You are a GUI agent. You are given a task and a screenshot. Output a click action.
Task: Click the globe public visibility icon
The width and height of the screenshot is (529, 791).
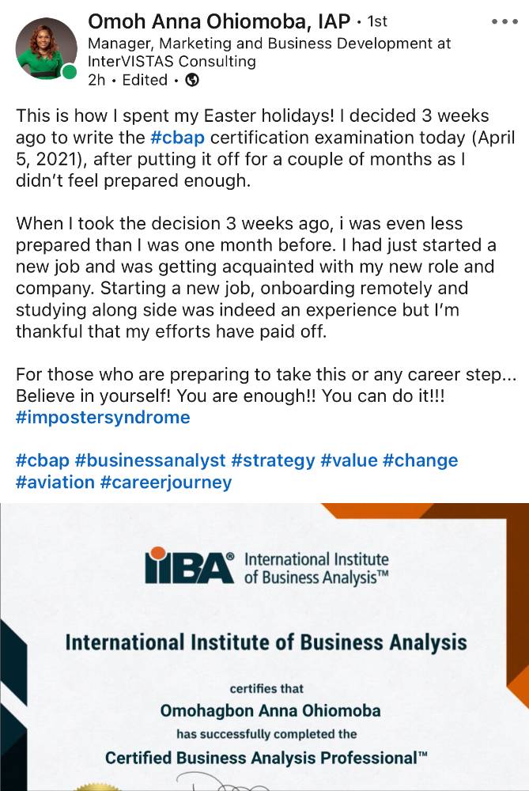coord(191,80)
